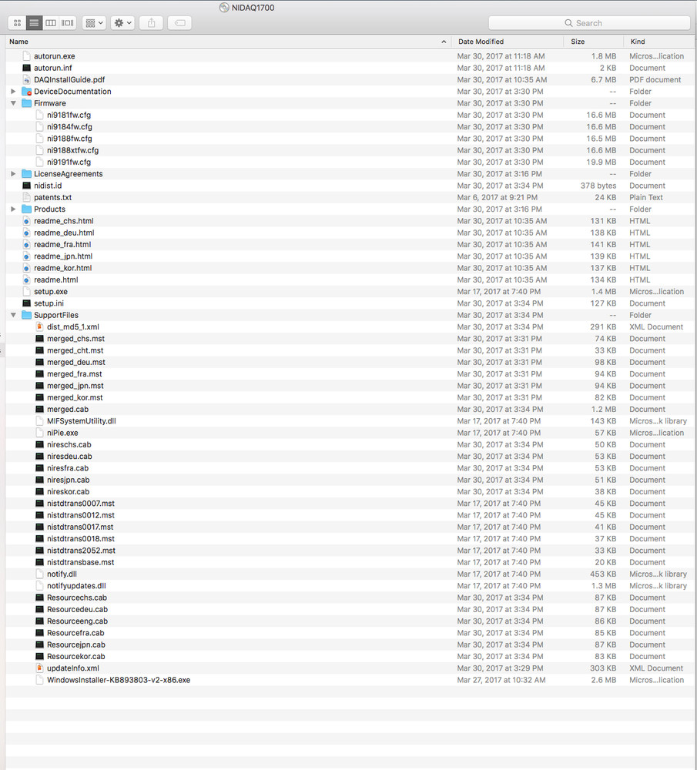697x770 pixels.
Task: Click the DeviceDocumentation folder icon
Action: point(26,92)
